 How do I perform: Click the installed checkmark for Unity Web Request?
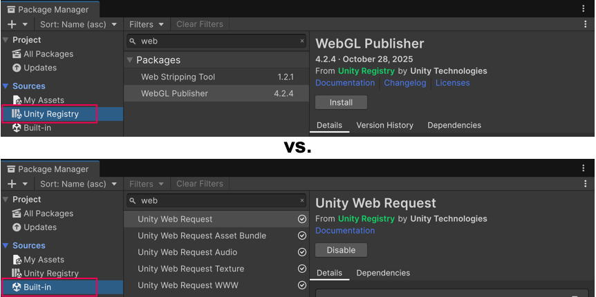(x=301, y=219)
